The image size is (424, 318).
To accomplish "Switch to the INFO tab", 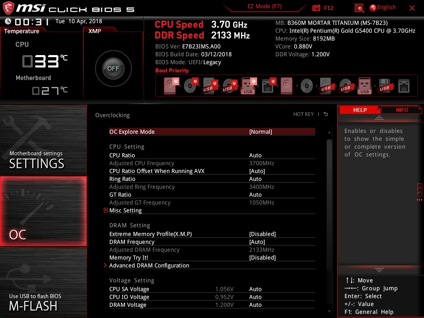I will (402, 110).
